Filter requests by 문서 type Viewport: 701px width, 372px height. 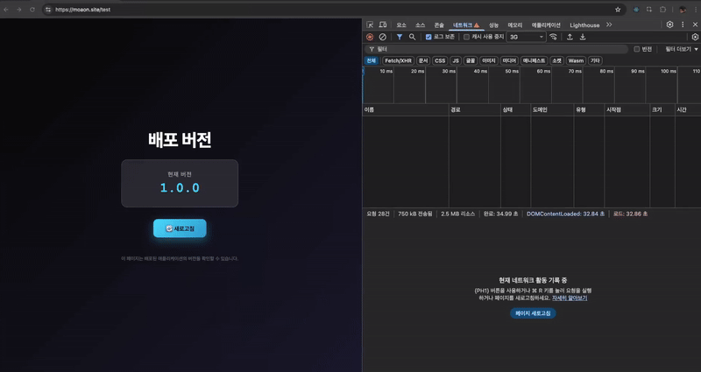coord(423,60)
